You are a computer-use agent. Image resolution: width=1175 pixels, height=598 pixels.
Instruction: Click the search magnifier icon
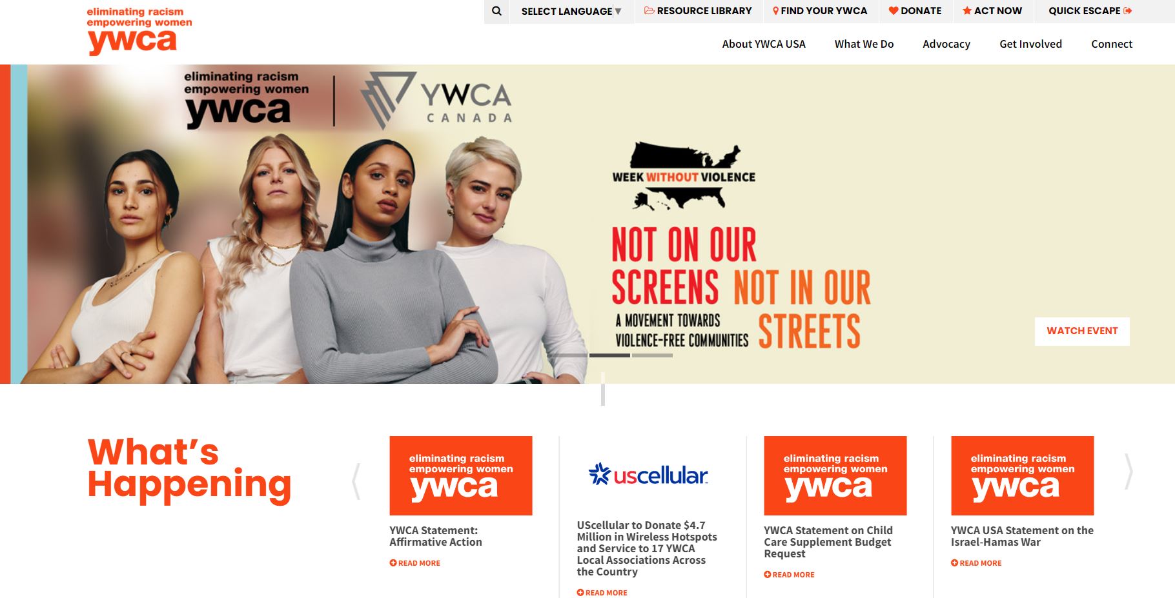click(x=496, y=11)
